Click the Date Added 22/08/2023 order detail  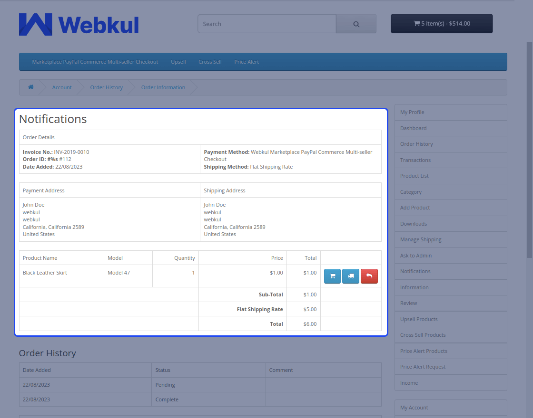(53, 167)
